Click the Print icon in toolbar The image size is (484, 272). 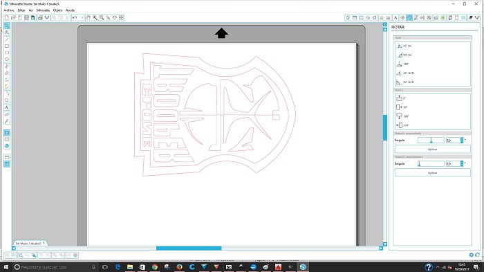pyautogui.click(x=40, y=17)
